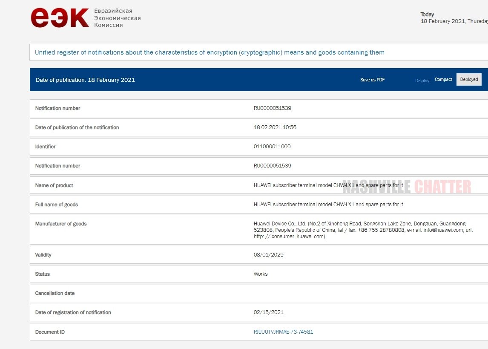Click registration date 02/15/2021
The image size is (488, 349).
pos(268,312)
